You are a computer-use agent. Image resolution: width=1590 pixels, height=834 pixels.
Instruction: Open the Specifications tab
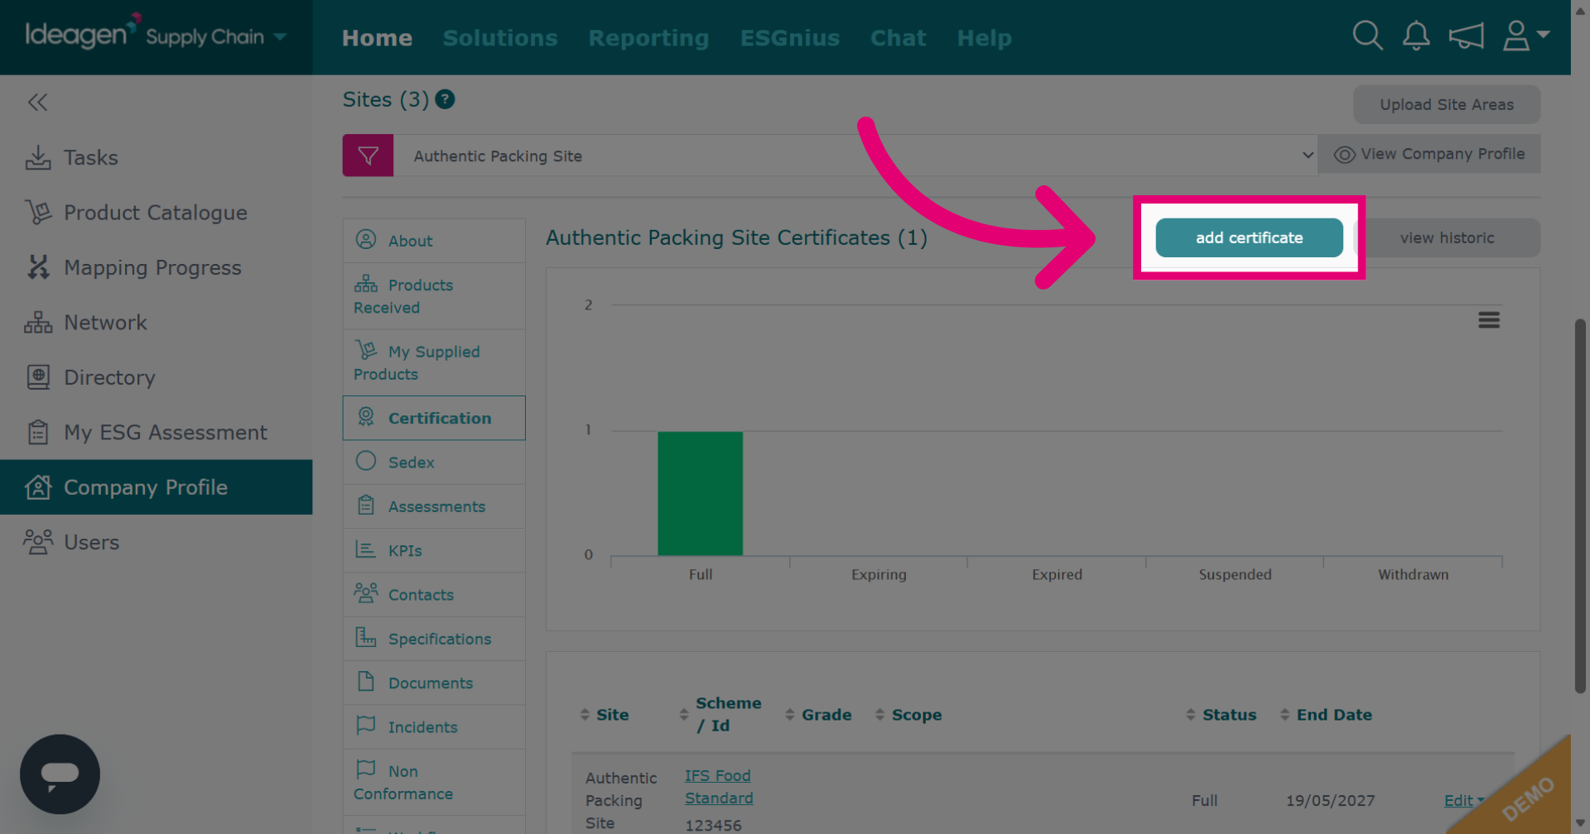click(x=434, y=639)
